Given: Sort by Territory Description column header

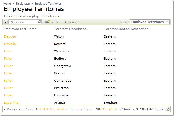Looking at the screenshot, I should pos(70,29).
